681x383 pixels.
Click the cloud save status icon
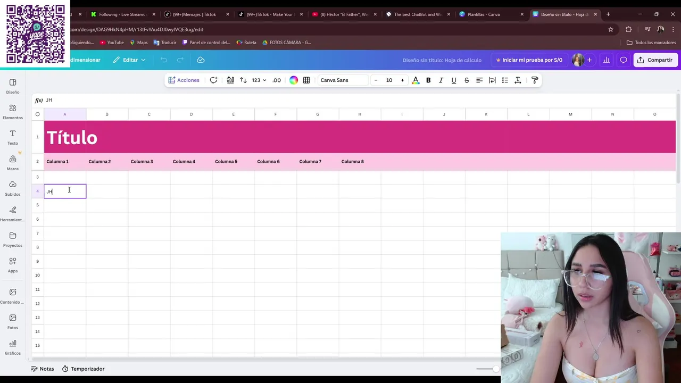coord(201,60)
